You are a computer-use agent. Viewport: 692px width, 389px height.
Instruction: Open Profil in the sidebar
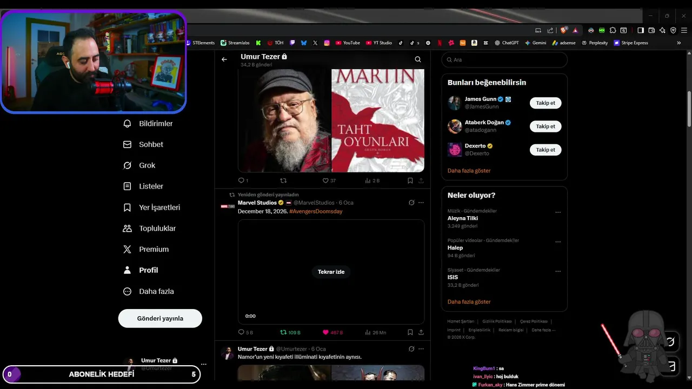(x=141, y=270)
